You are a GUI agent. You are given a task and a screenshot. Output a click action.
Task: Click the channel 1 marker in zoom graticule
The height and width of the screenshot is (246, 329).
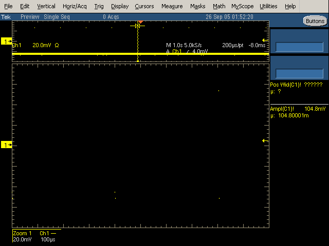click(7, 146)
